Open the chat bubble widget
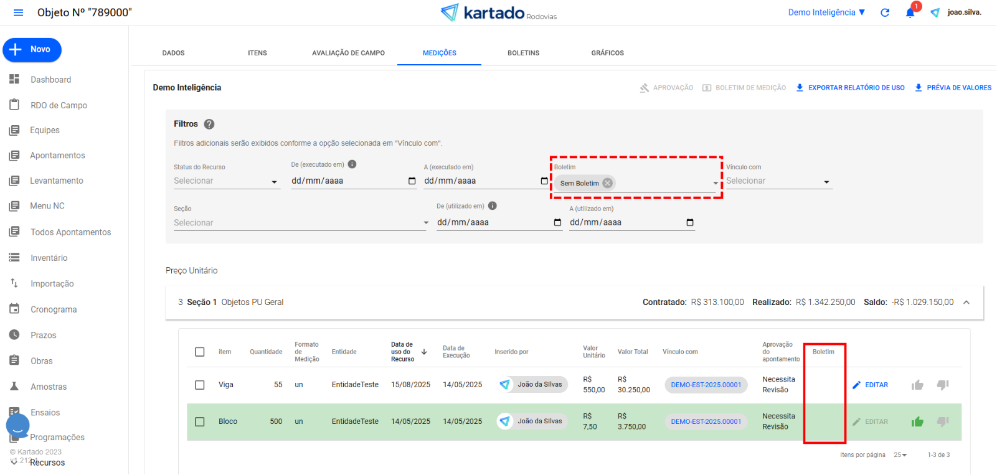 pyautogui.click(x=18, y=426)
